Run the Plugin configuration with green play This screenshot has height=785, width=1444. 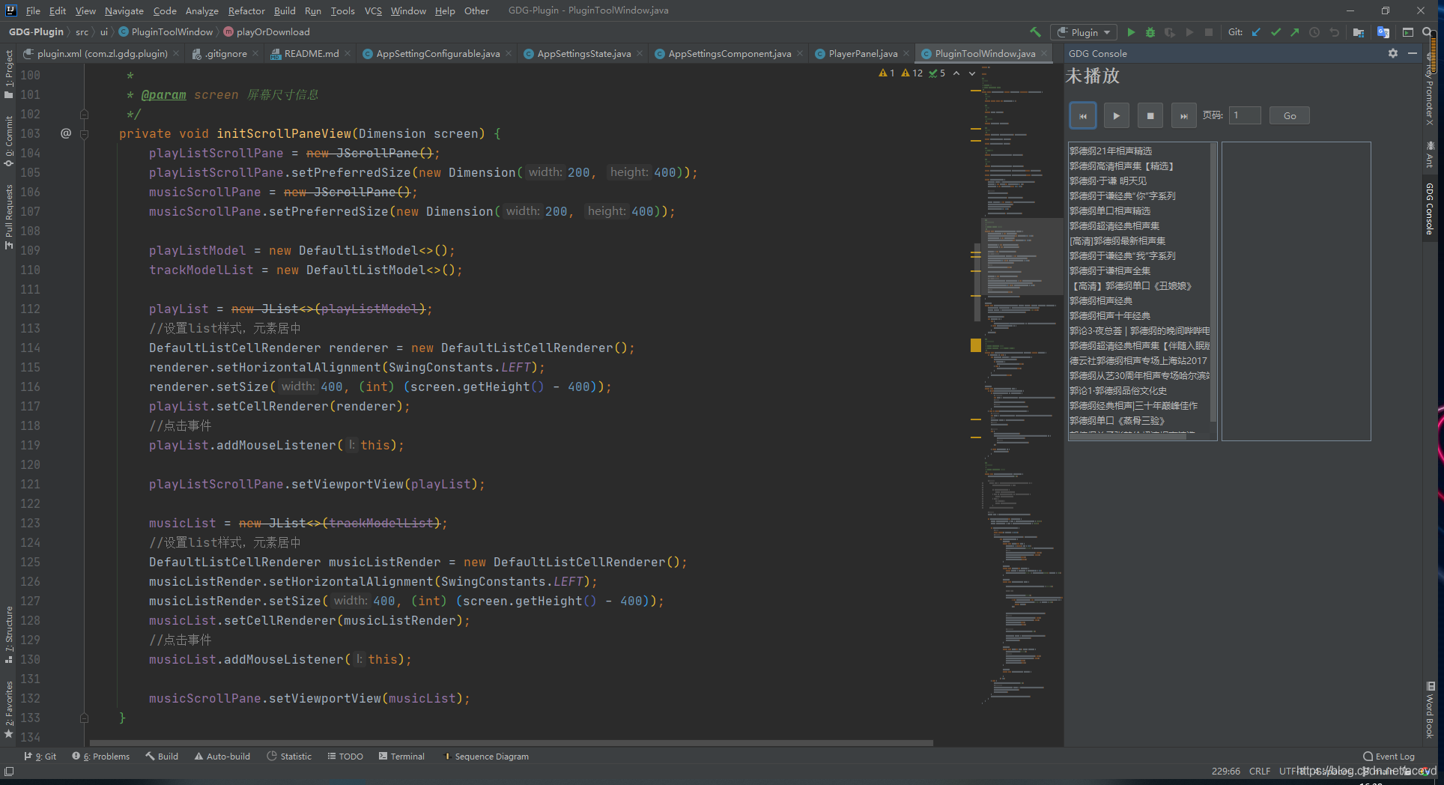[x=1131, y=32]
